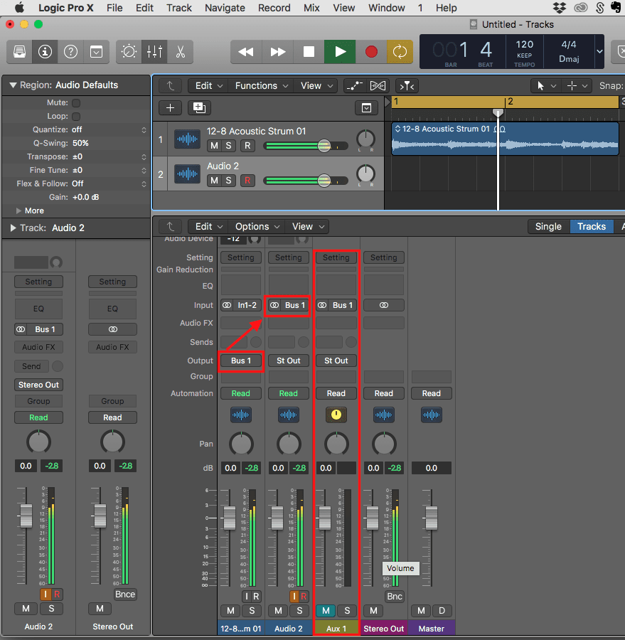Screen dimensions: 625x640
Task: Click the Bnc bounce button on Stereo Out
Action: tap(395, 597)
